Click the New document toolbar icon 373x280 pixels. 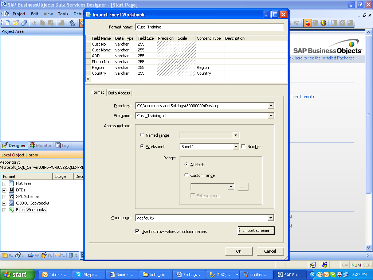(x=8, y=23)
